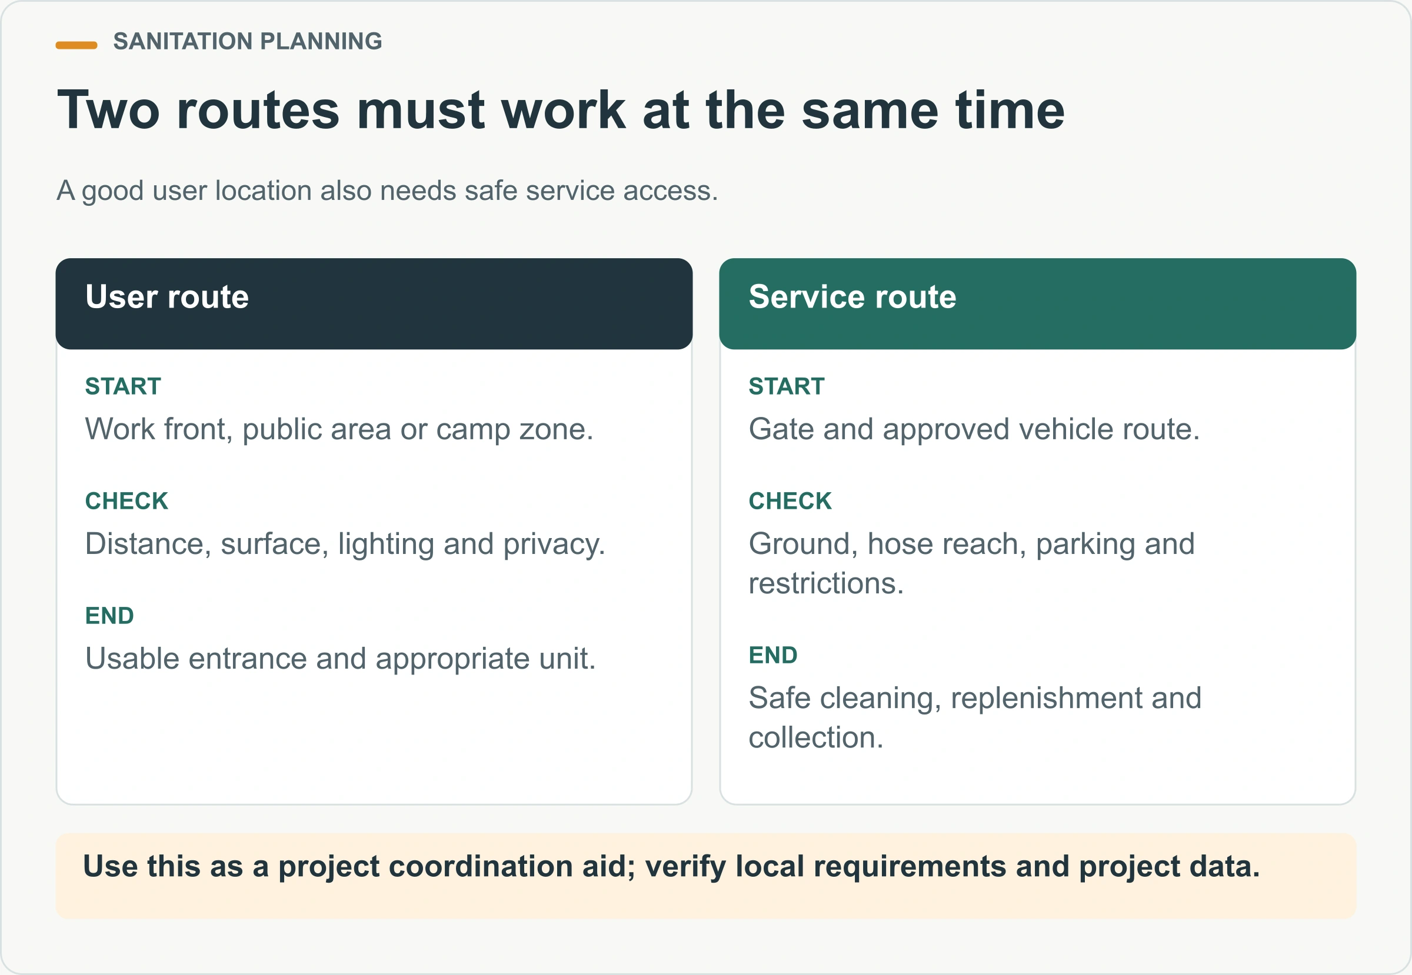Select 'Usable entrance and appropriate unit.' text
Image resolution: width=1412 pixels, height=975 pixels.
pos(341,659)
